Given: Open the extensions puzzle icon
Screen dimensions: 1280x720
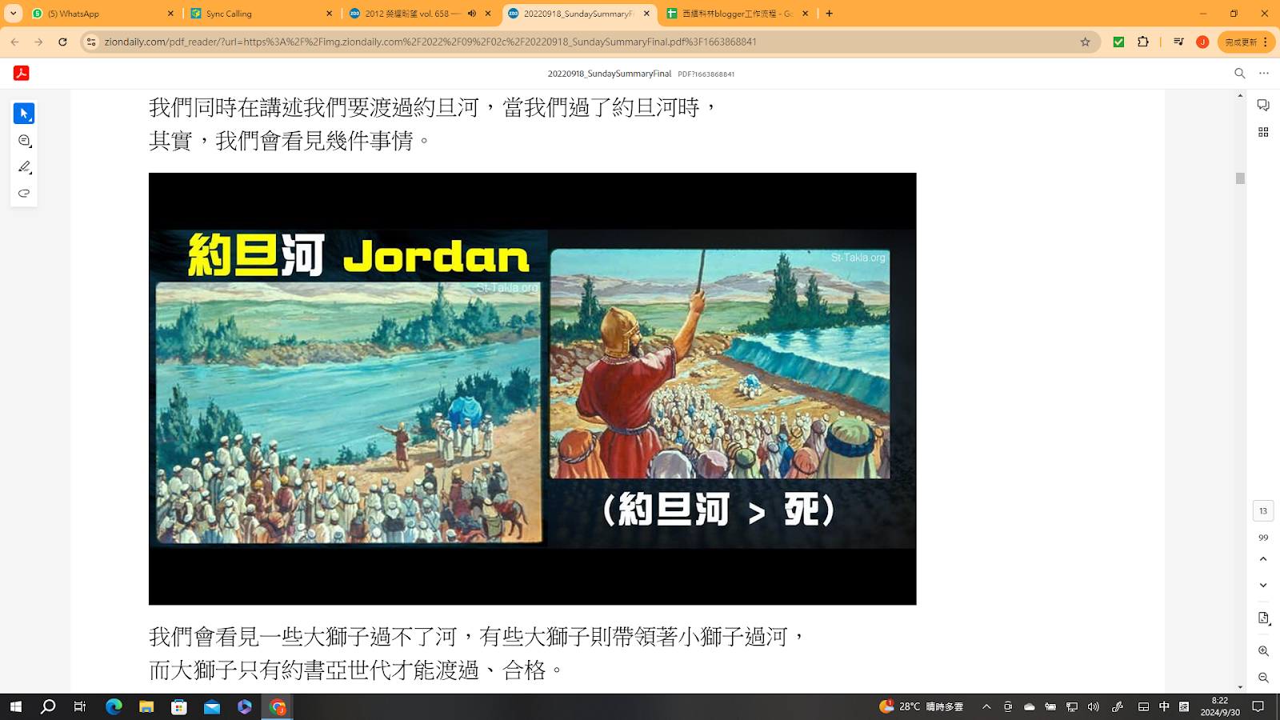Looking at the screenshot, I should [1143, 42].
